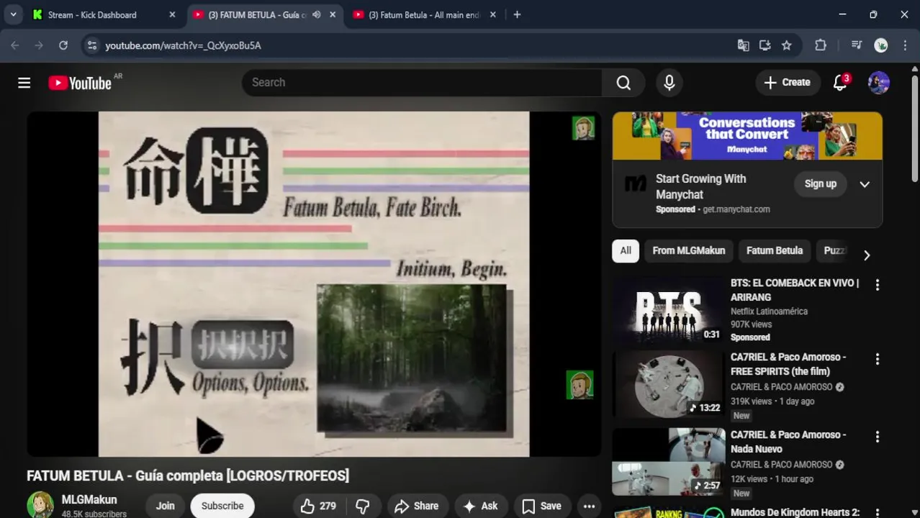Open options for Mundos De Kingdom Hearts video
Image resolution: width=920 pixels, height=518 pixels.
pos(877,513)
